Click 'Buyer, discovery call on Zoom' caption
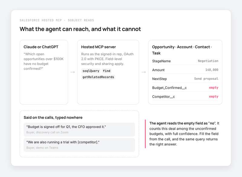Screen dimensions: 242x177 47,132
